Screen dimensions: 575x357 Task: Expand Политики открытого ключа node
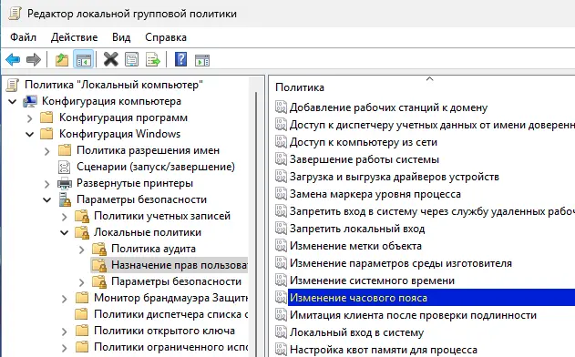click(64, 331)
